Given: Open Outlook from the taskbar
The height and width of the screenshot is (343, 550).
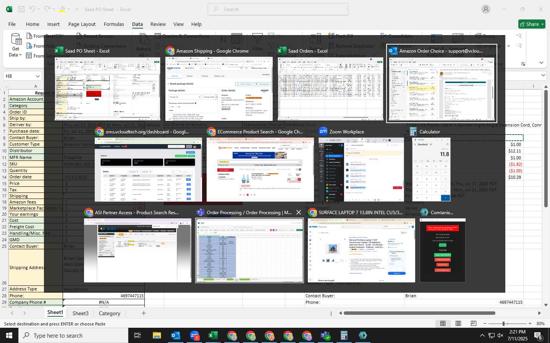Looking at the screenshot, I should click(176, 335).
